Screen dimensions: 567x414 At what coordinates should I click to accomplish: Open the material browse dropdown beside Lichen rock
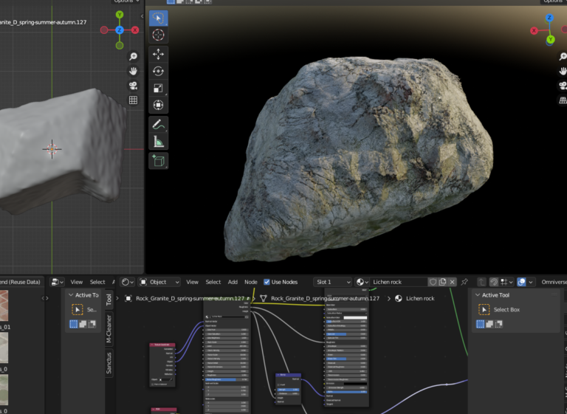pos(362,282)
